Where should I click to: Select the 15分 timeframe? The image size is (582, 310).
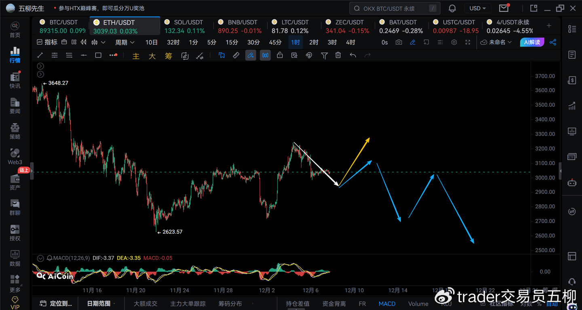[232, 42]
